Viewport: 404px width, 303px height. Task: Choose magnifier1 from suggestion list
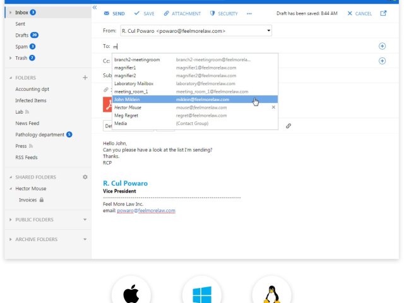coord(195,68)
